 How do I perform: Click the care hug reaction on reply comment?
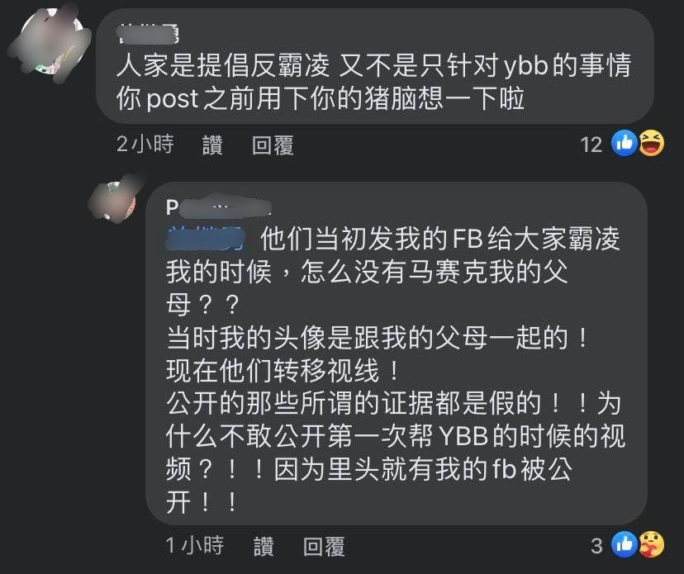click(652, 544)
